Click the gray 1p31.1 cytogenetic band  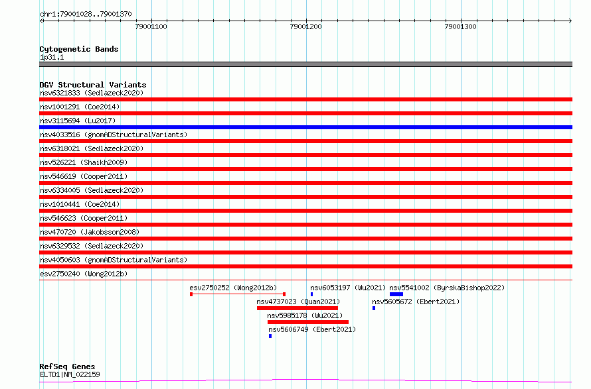coord(305,64)
